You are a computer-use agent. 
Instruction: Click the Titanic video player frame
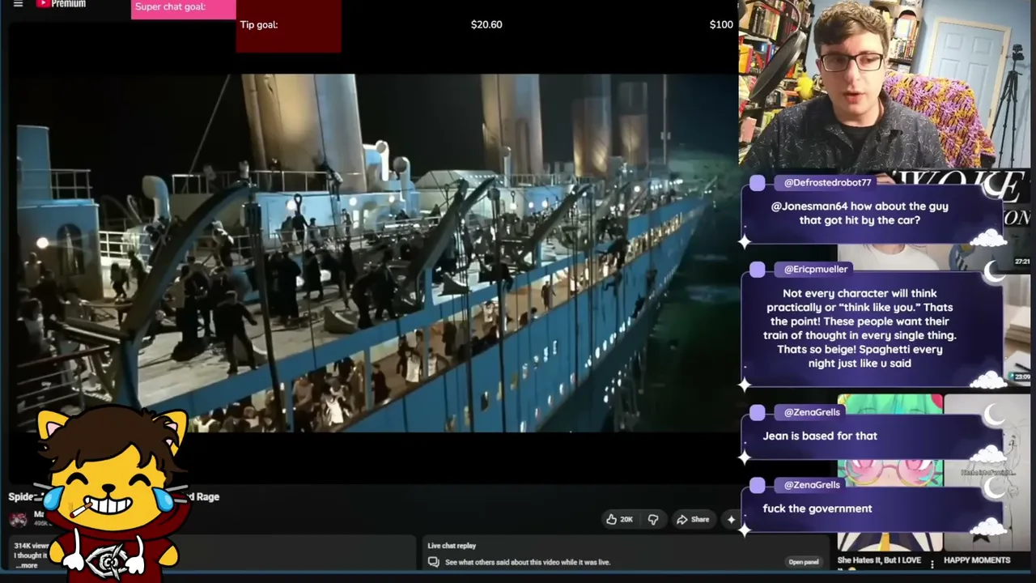click(375, 253)
